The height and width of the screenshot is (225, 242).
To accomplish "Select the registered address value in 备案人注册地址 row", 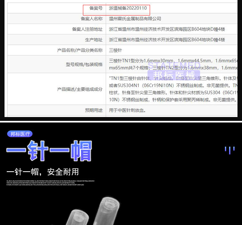I will point(167,29).
